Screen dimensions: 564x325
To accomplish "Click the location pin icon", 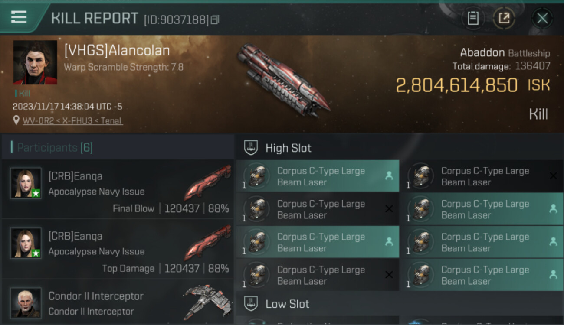I will 16,121.
